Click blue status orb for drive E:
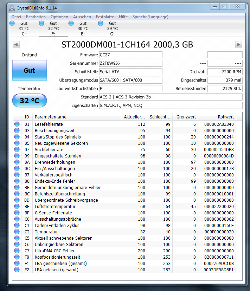This screenshot has width=250, height=291. (71, 23)
